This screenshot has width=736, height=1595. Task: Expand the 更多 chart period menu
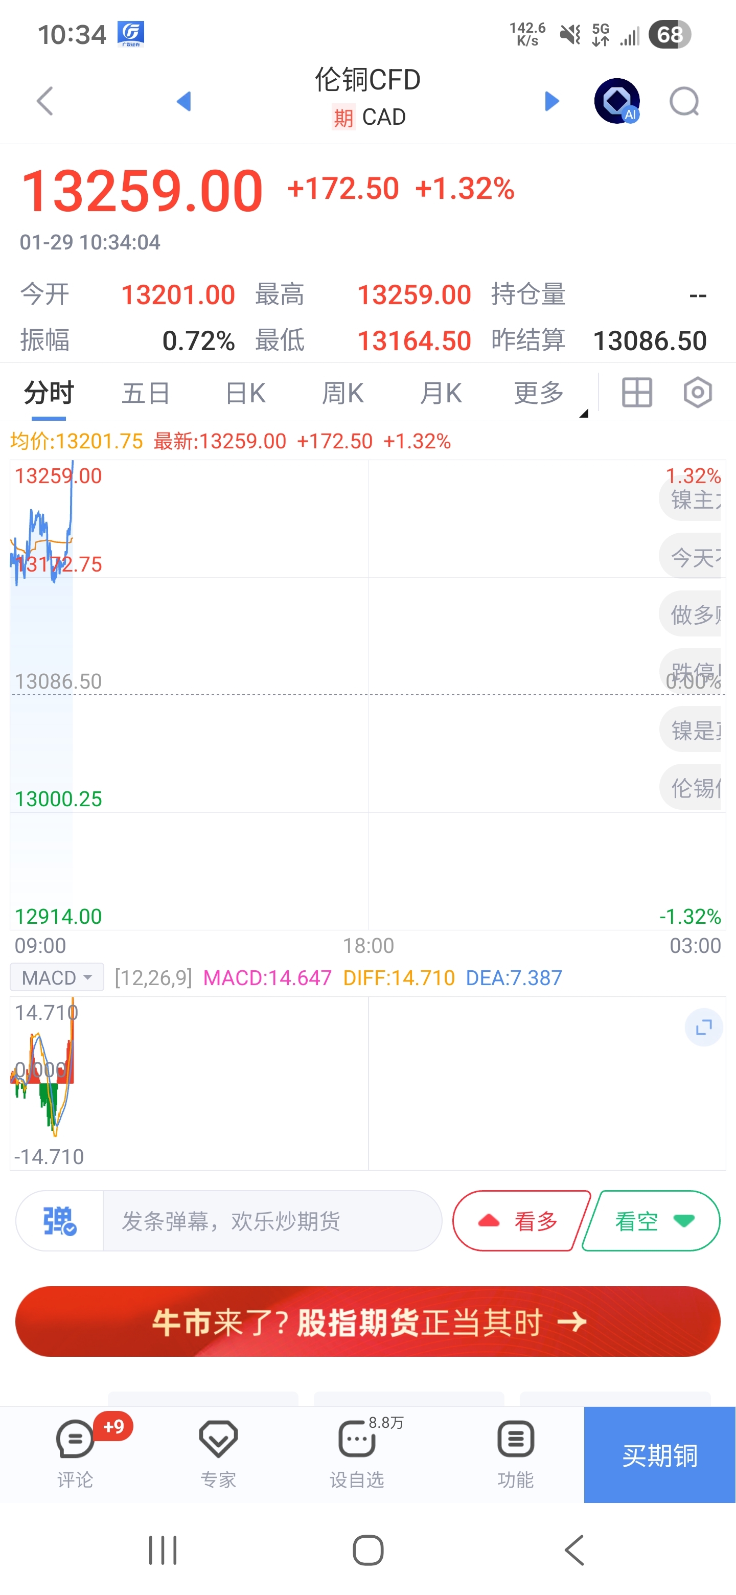tap(540, 393)
